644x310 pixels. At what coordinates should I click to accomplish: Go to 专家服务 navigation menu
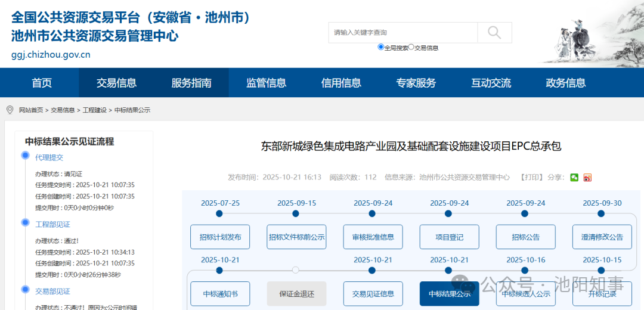[416, 83]
